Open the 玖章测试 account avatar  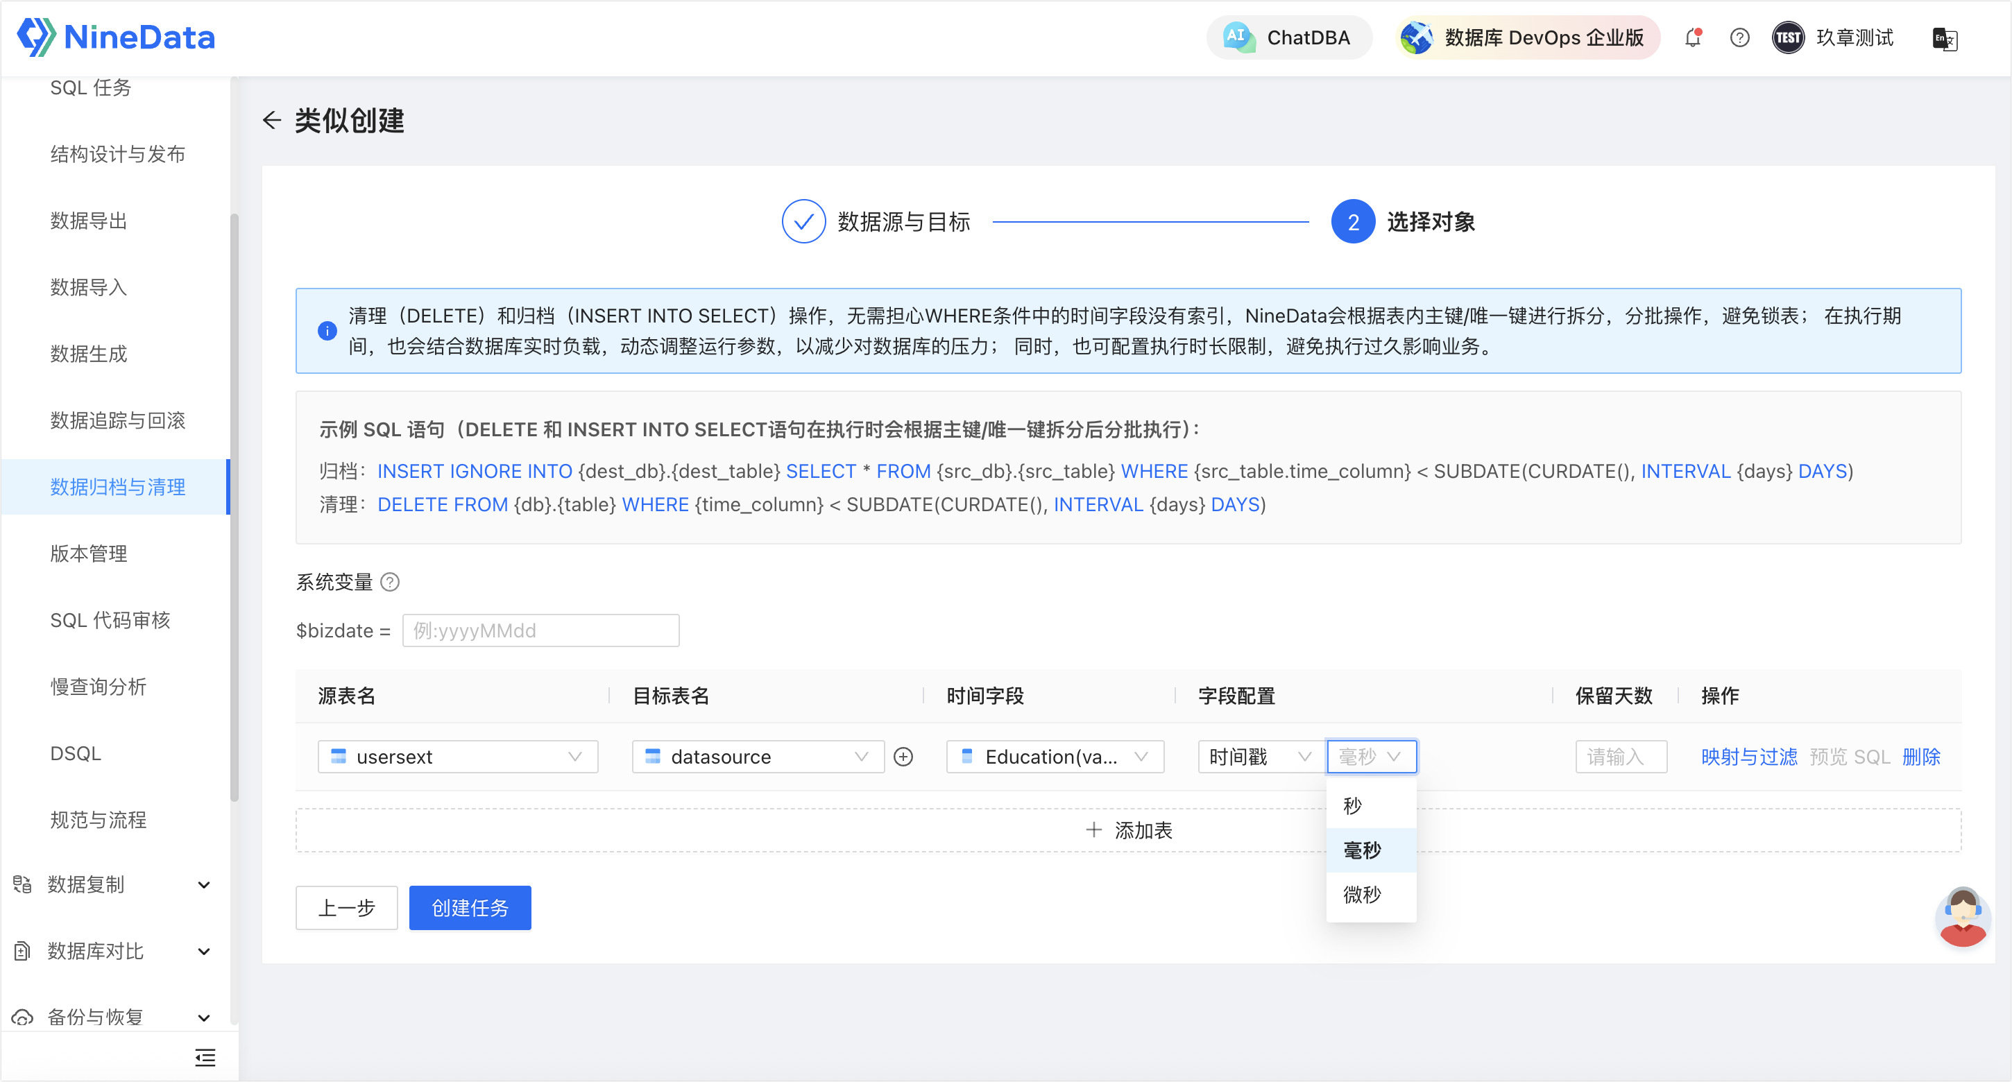[x=1788, y=37]
